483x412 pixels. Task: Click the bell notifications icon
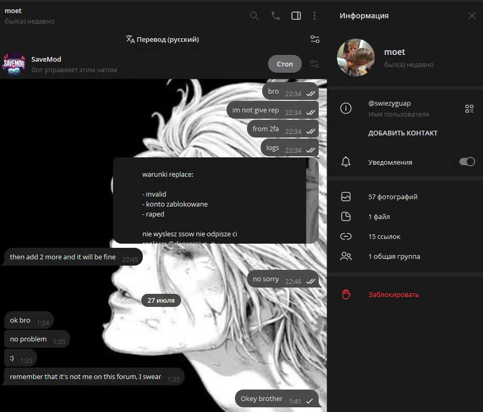coord(345,162)
